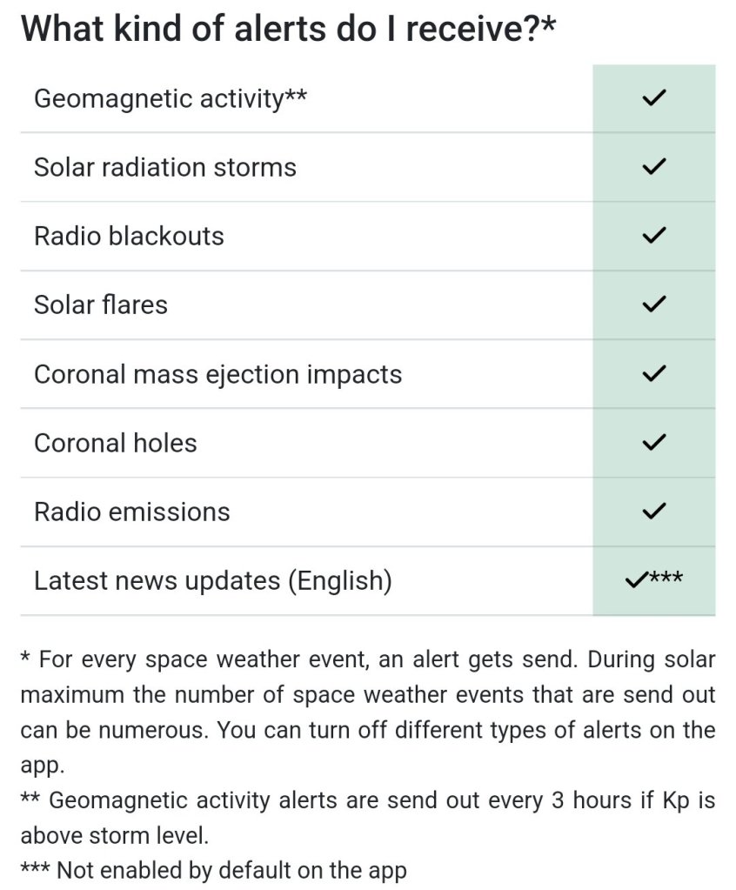Screen dimensions: 736x890
Task: Click the "What kind of alerts" heading
Action: click(x=288, y=29)
